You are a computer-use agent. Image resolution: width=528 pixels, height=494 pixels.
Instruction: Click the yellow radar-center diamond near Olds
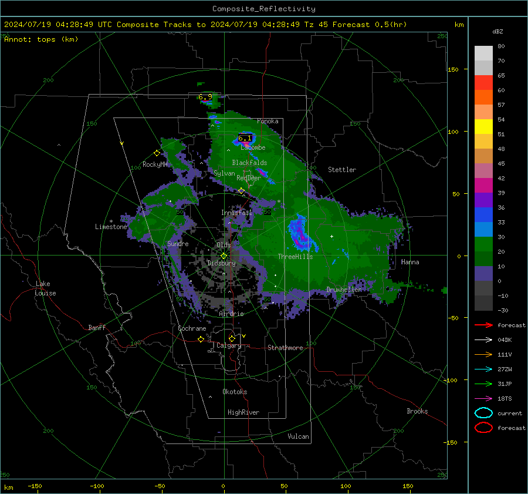click(224, 256)
